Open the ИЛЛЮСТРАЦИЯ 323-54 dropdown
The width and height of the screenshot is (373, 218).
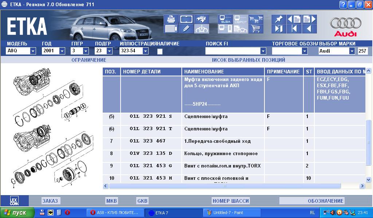(x=145, y=51)
